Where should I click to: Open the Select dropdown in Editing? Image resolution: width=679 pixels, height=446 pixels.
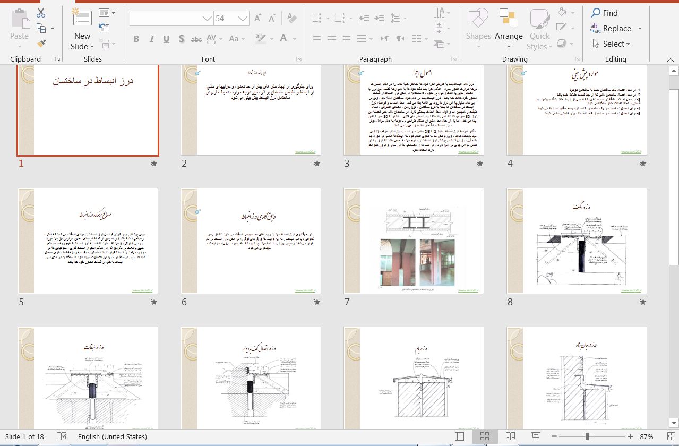tap(611, 44)
